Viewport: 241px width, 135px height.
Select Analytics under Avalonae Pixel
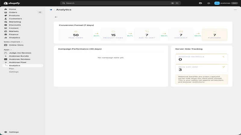point(23,65)
